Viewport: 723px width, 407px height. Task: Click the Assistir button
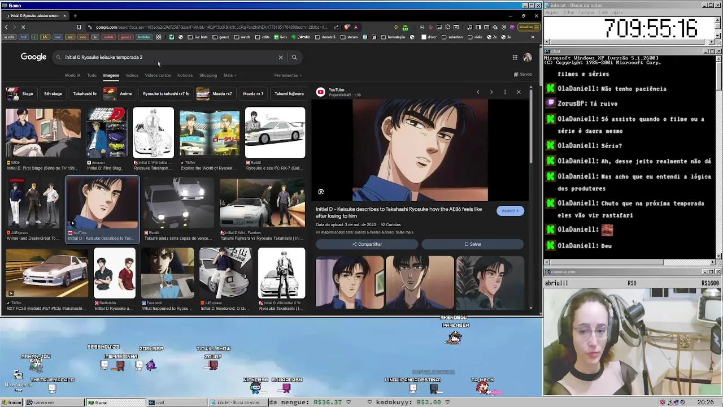(x=511, y=211)
